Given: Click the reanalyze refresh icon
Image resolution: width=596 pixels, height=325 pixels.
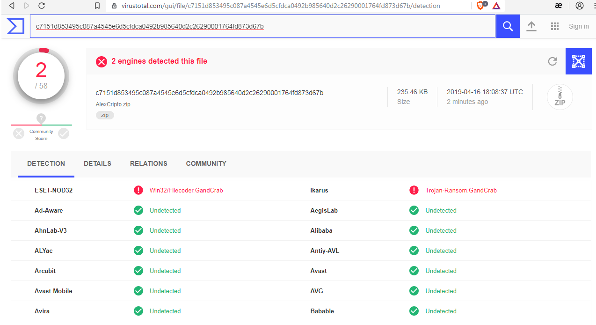Looking at the screenshot, I should pos(552,61).
